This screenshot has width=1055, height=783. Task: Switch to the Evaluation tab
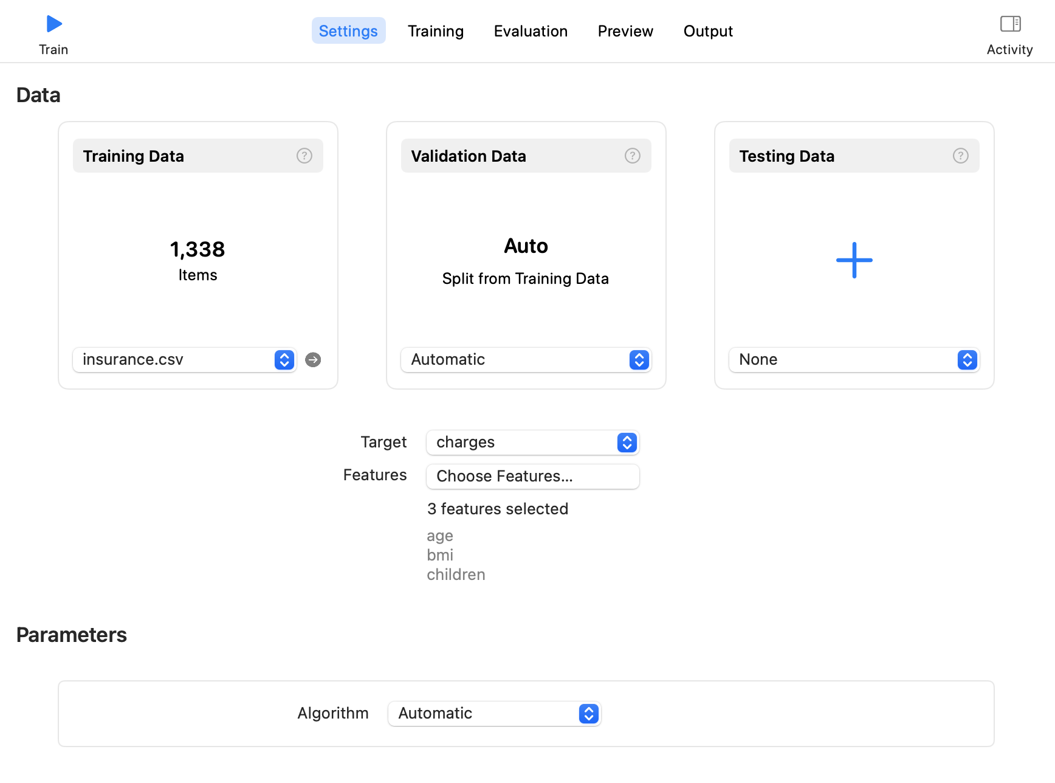coord(531,31)
